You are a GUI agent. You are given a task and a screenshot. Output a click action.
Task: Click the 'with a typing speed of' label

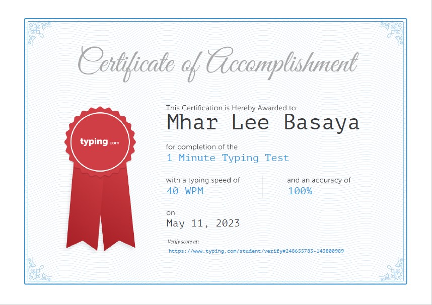click(203, 180)
